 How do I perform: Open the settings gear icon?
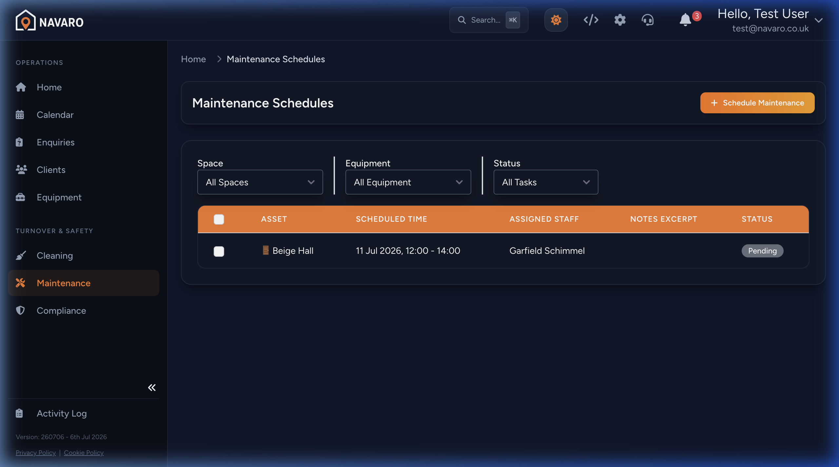pyautogui.click(x=620, y=20)
